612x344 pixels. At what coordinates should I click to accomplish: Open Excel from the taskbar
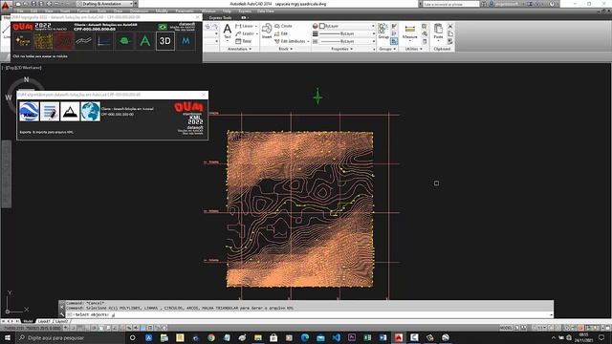click(367, 337)
